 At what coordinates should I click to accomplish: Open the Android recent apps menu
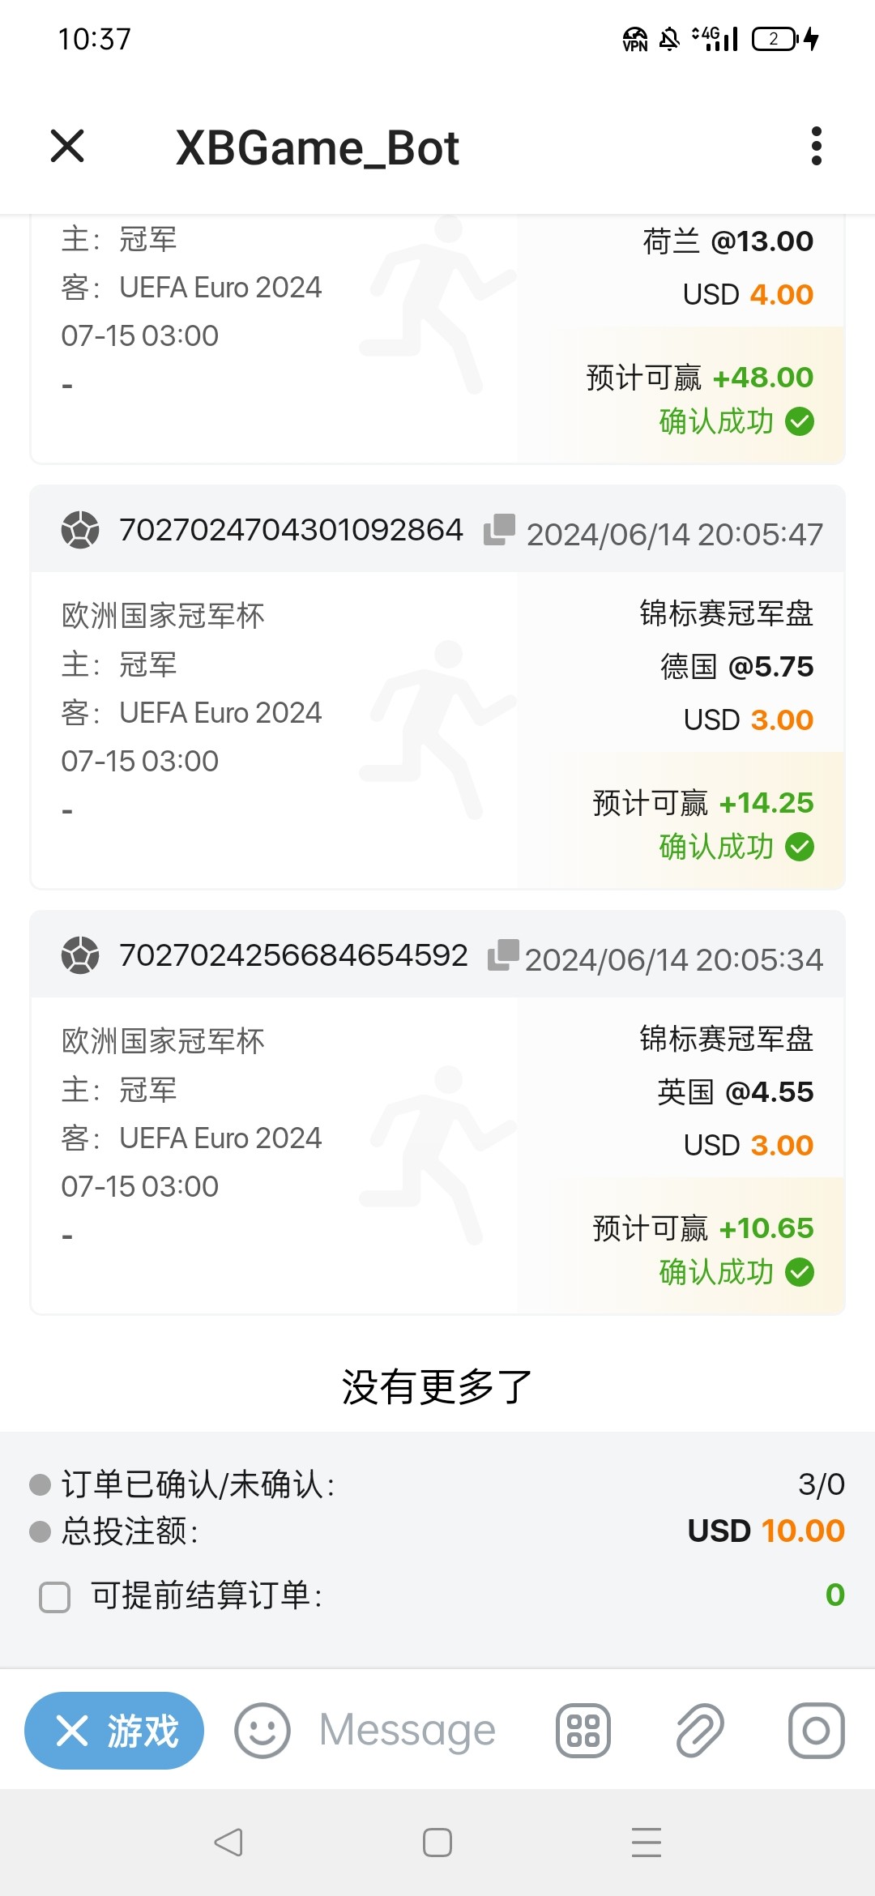point(646,1843)
